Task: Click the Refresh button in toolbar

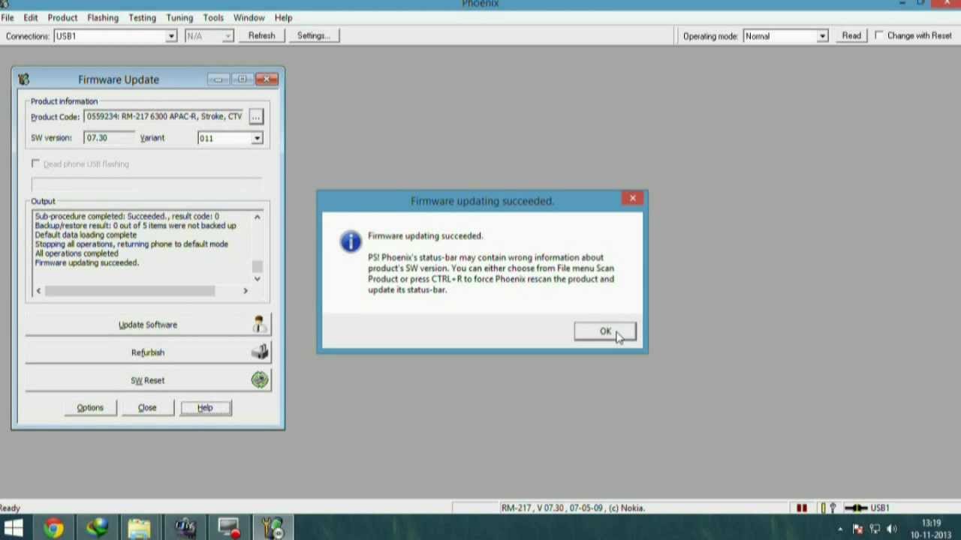Action: click(261, 36)
